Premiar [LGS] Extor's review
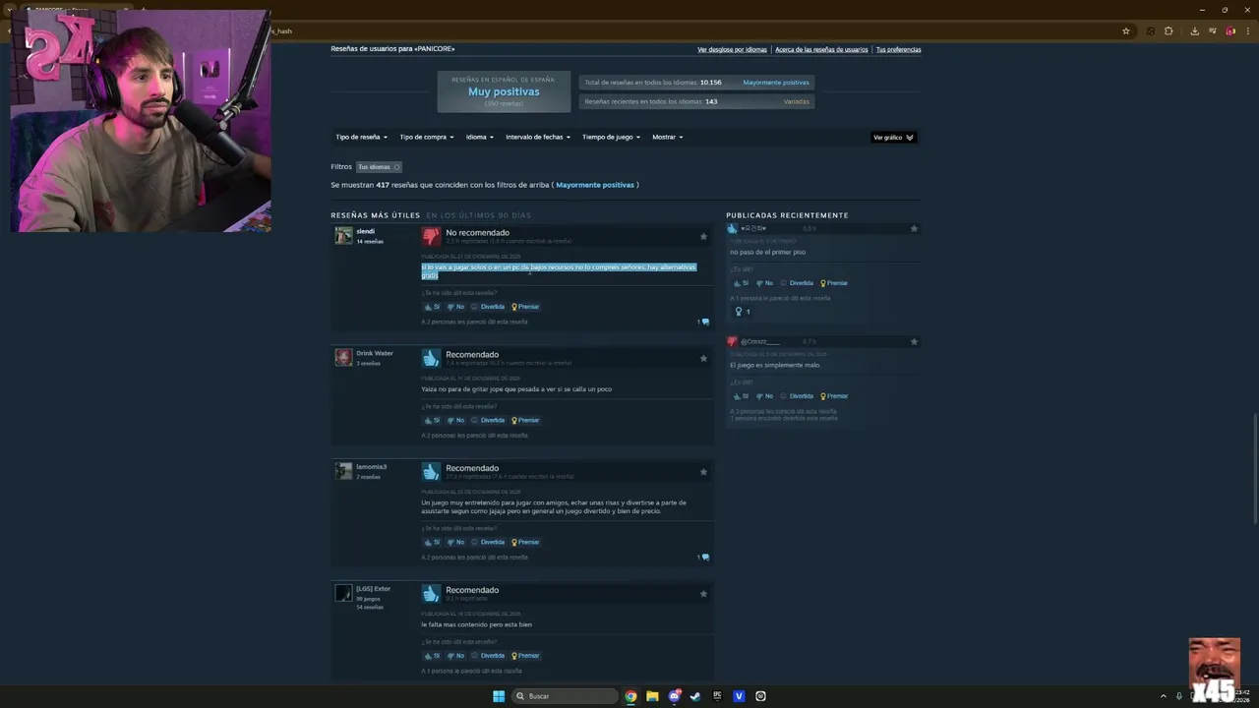This screenshot has height=708, width=1259. [x=525, y=656]
